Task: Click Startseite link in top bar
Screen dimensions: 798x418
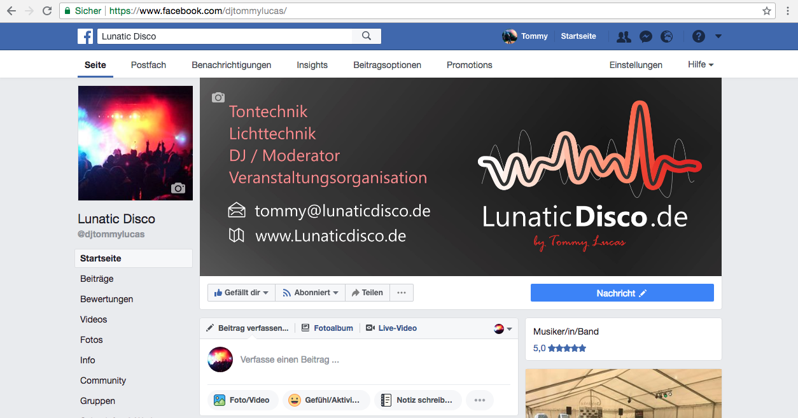Action: [578, 36]
